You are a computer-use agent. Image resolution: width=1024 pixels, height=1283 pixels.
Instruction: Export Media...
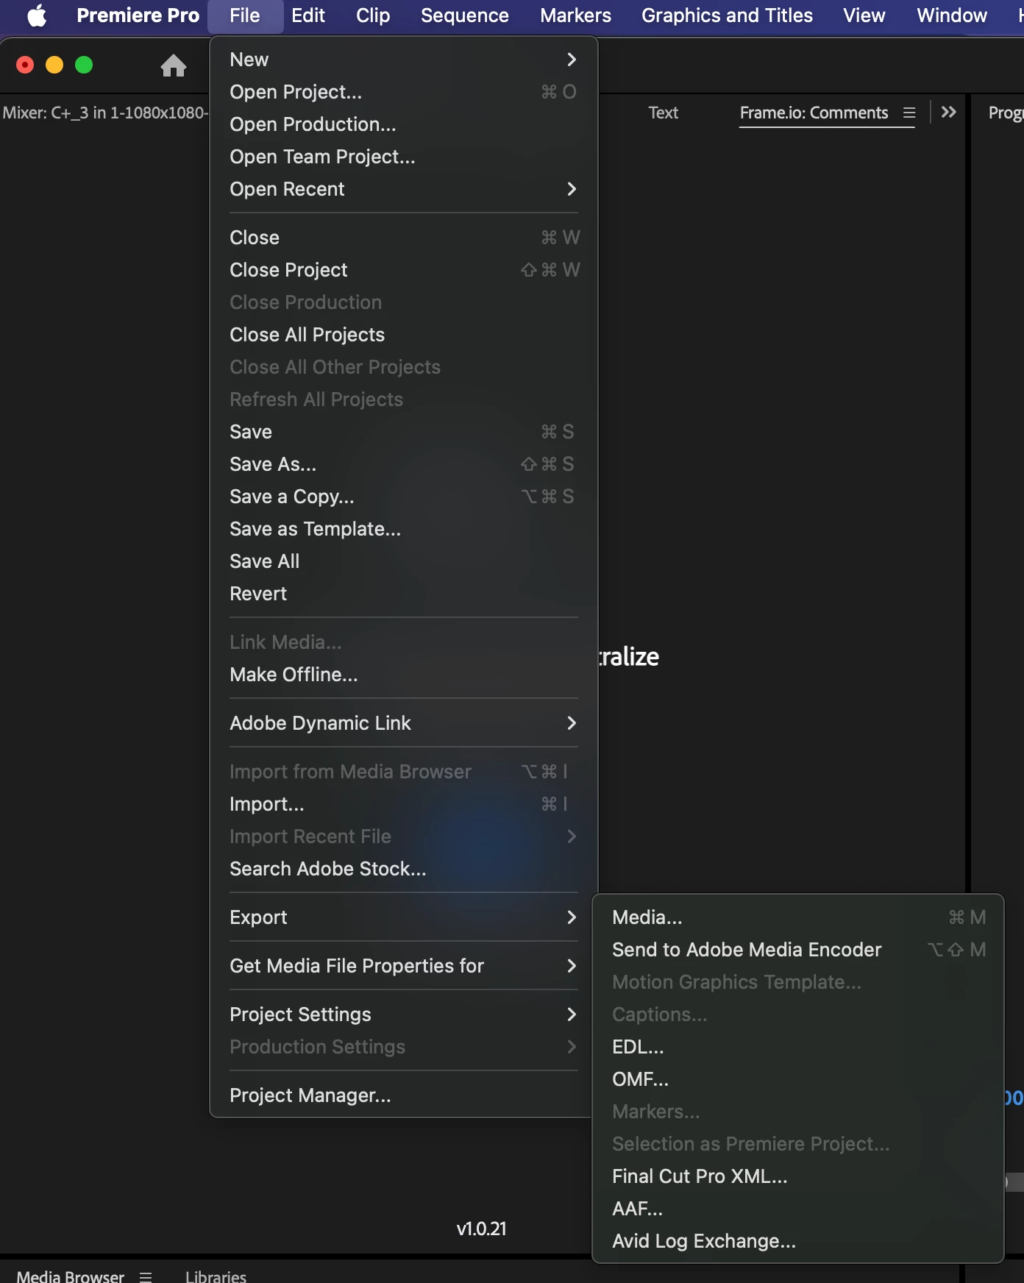coord(798,917)
